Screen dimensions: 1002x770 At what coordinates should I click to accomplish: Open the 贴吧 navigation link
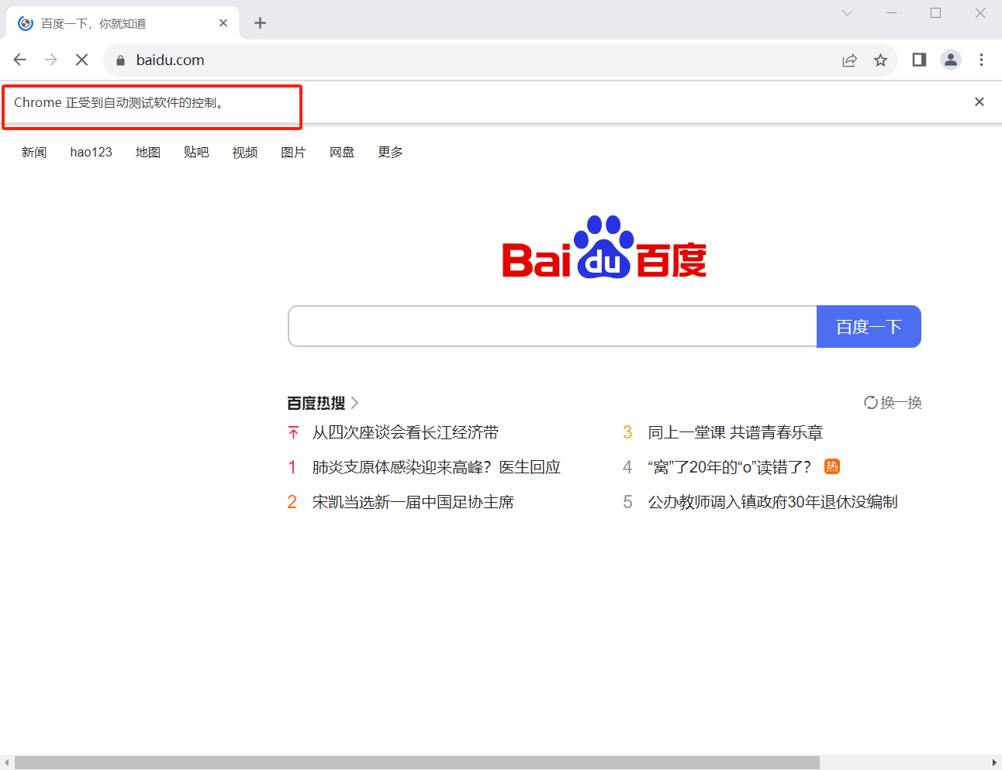196,152
